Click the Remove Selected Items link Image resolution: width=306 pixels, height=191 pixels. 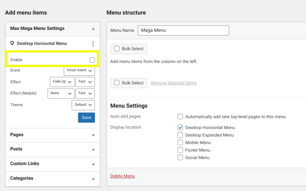click(174, 83)
